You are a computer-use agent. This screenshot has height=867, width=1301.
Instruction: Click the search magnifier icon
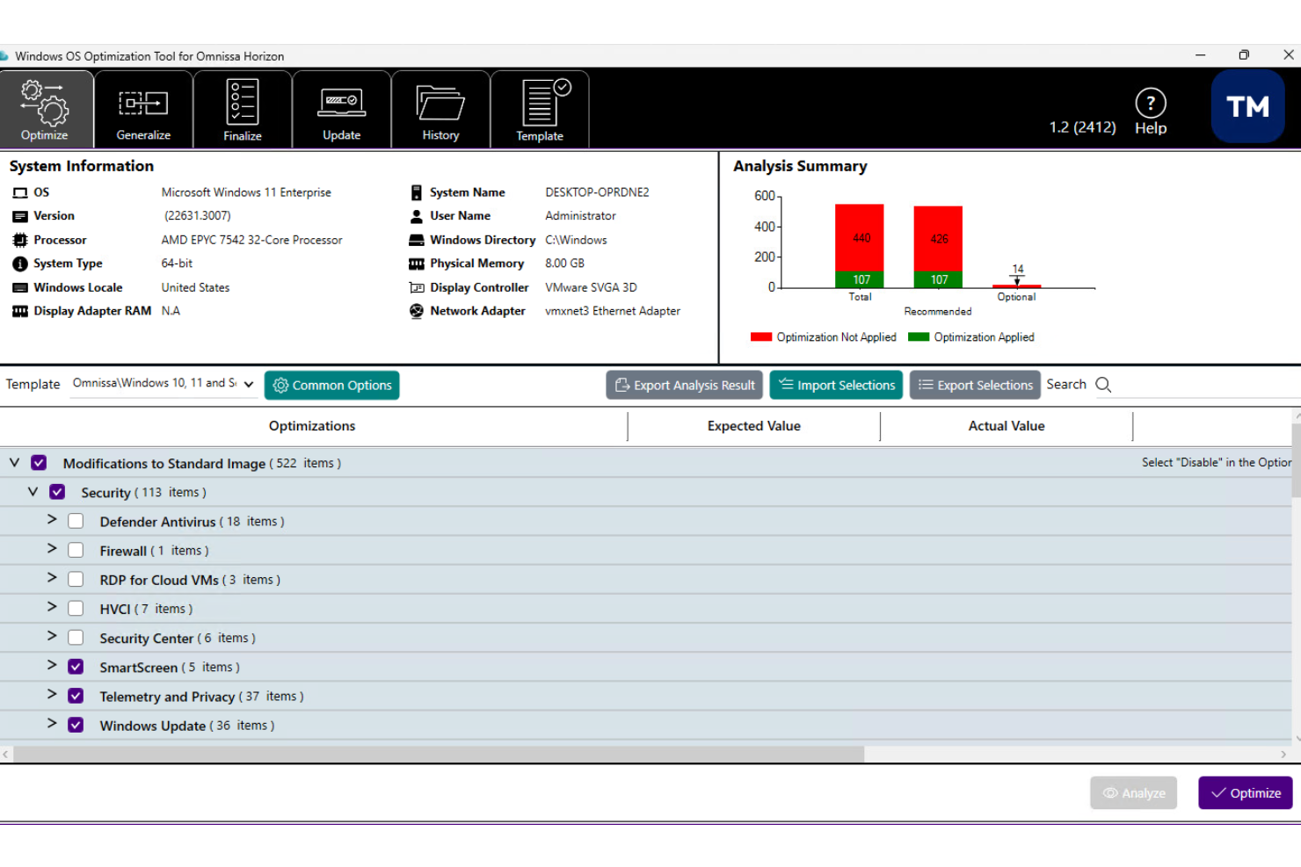coord(1102,385)
